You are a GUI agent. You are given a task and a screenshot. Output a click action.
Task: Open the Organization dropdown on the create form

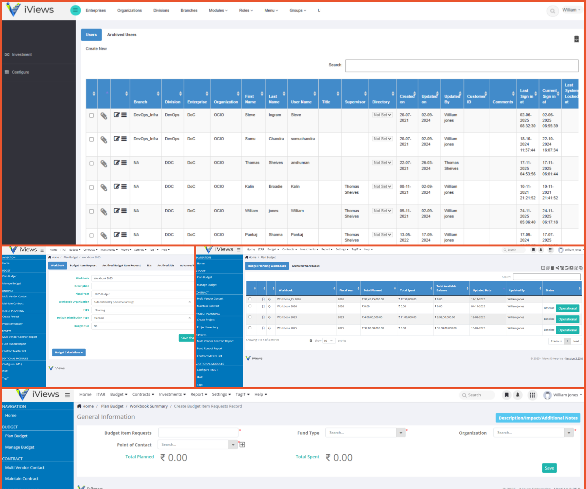coord(568,433)
